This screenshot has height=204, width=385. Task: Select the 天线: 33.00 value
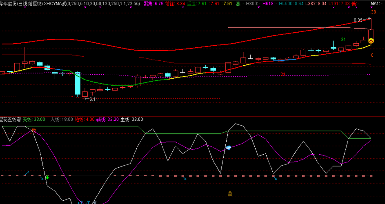(34, 120)
